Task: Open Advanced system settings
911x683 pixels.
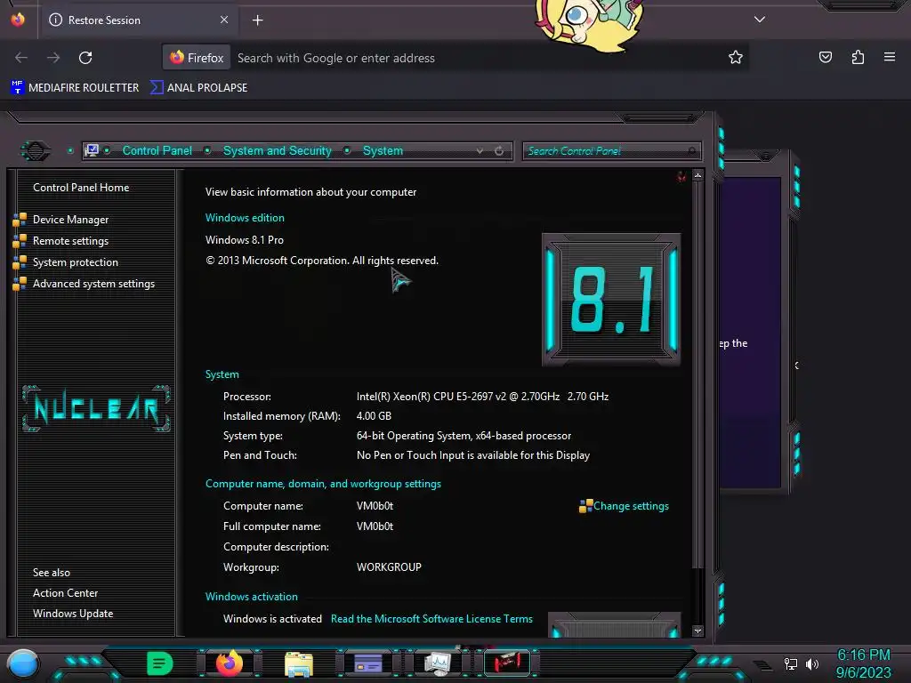Action: tap(93, 284)
